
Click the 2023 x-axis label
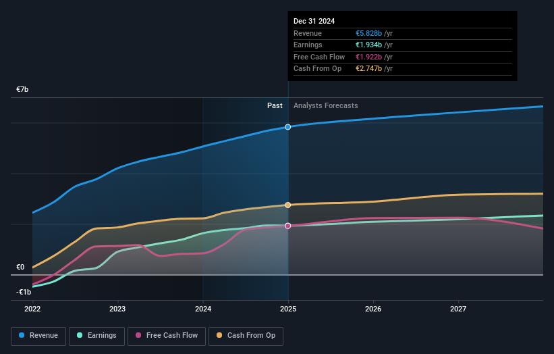click(117, 309)
